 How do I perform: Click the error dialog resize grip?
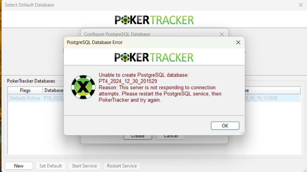(x=242, y=133)
